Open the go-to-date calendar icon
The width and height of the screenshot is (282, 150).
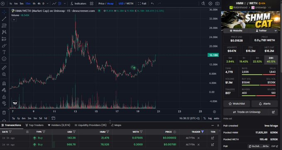(x=53, y=118)
